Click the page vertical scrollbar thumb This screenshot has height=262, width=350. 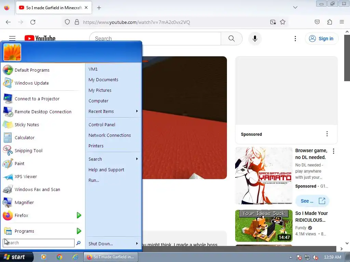click(x=347, y=58)
